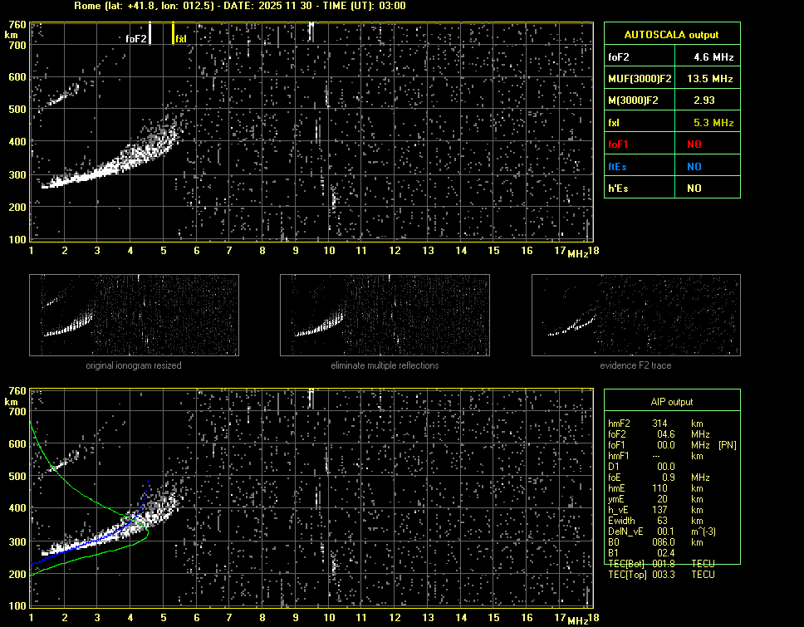The height and width of the screenshot is (627, 804).
Task: Click the white foF2 marker on top ionogram
Action: (150, 33)
